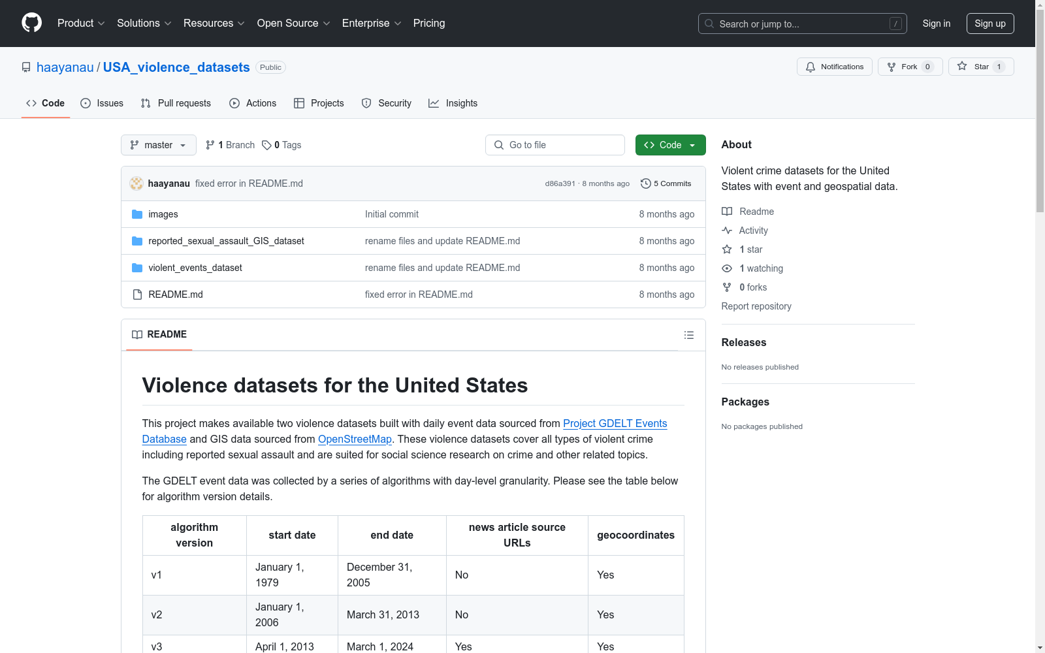This screenshot has height=653, width=1045.
Task: View the 1 star stargazers link
Action: coord(742,249)
